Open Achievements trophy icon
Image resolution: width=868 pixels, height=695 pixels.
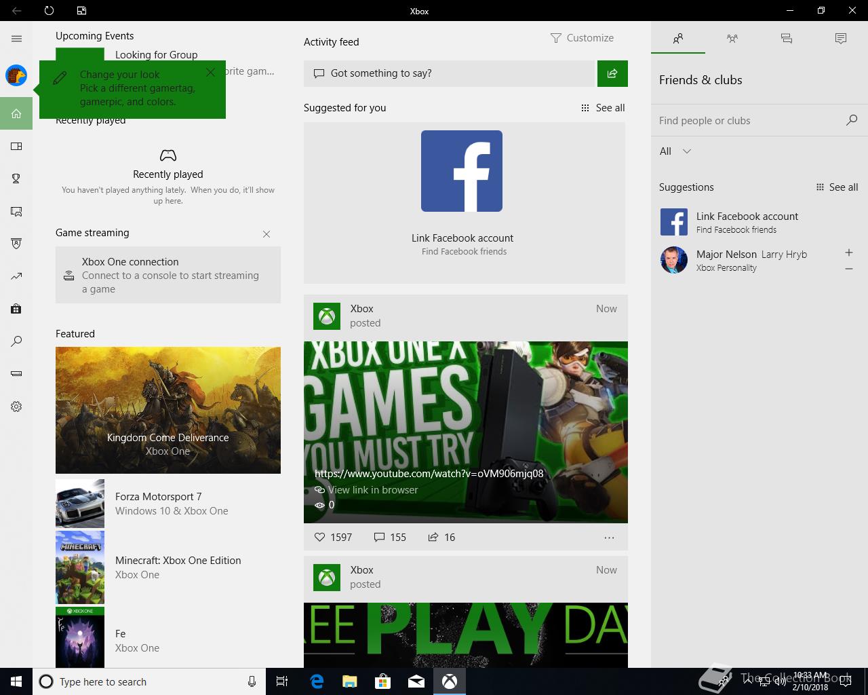(x=16, y=179)
